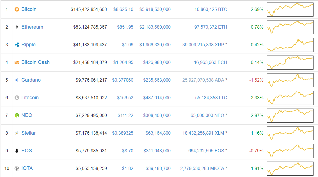Screen dimensions: 318x177
Task: Click the NEO green logo icon
Action: point(17,115)
